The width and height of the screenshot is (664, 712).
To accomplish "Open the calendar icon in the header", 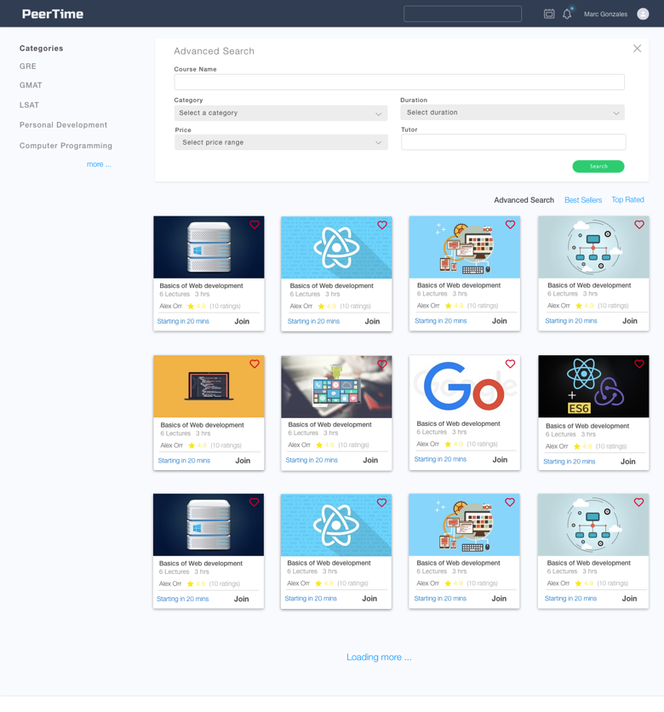I will pyautogui.click(x=549, y=14).
